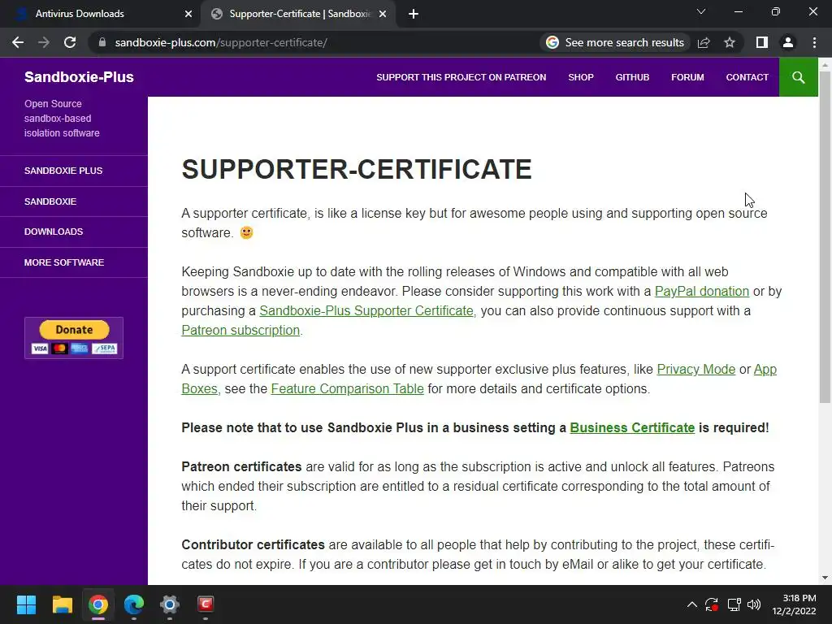Open Settings gear in taskbar
Viewport: 832px width, 624px height.
pos(170,604)
